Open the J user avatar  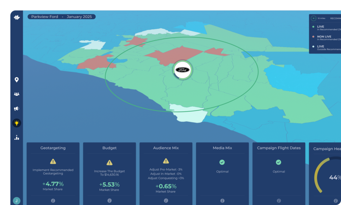[17, 201]
